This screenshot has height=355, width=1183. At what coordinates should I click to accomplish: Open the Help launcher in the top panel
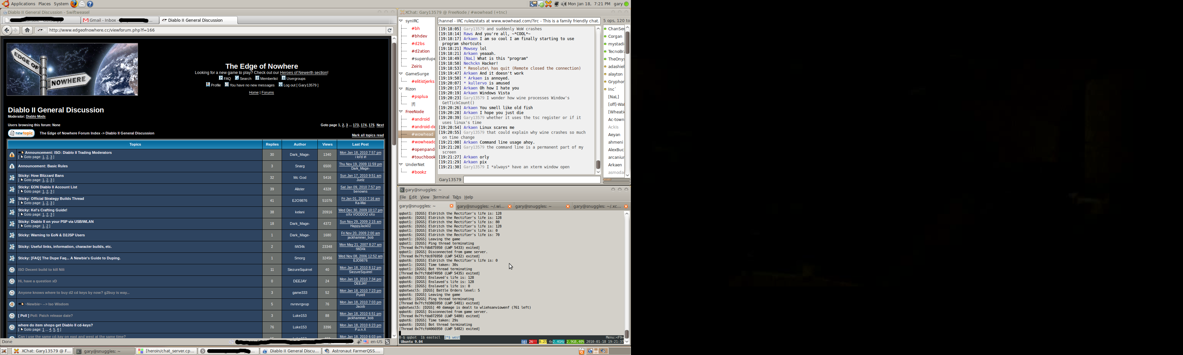coord(90,4)
